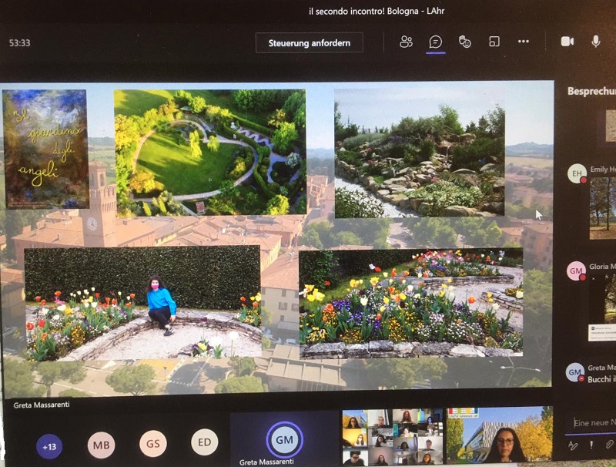Select the ED participant avatar
Image resolution: width=616 pixels, height=467 pixels.
pyautogui.click(x=204, y=442)
